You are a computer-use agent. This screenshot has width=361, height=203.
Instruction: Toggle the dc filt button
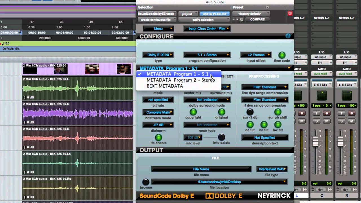[x=250, y=124]
